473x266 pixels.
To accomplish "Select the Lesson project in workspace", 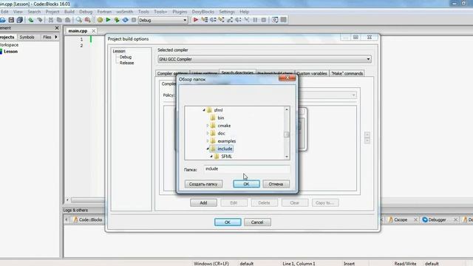I will tap(10, 52).
